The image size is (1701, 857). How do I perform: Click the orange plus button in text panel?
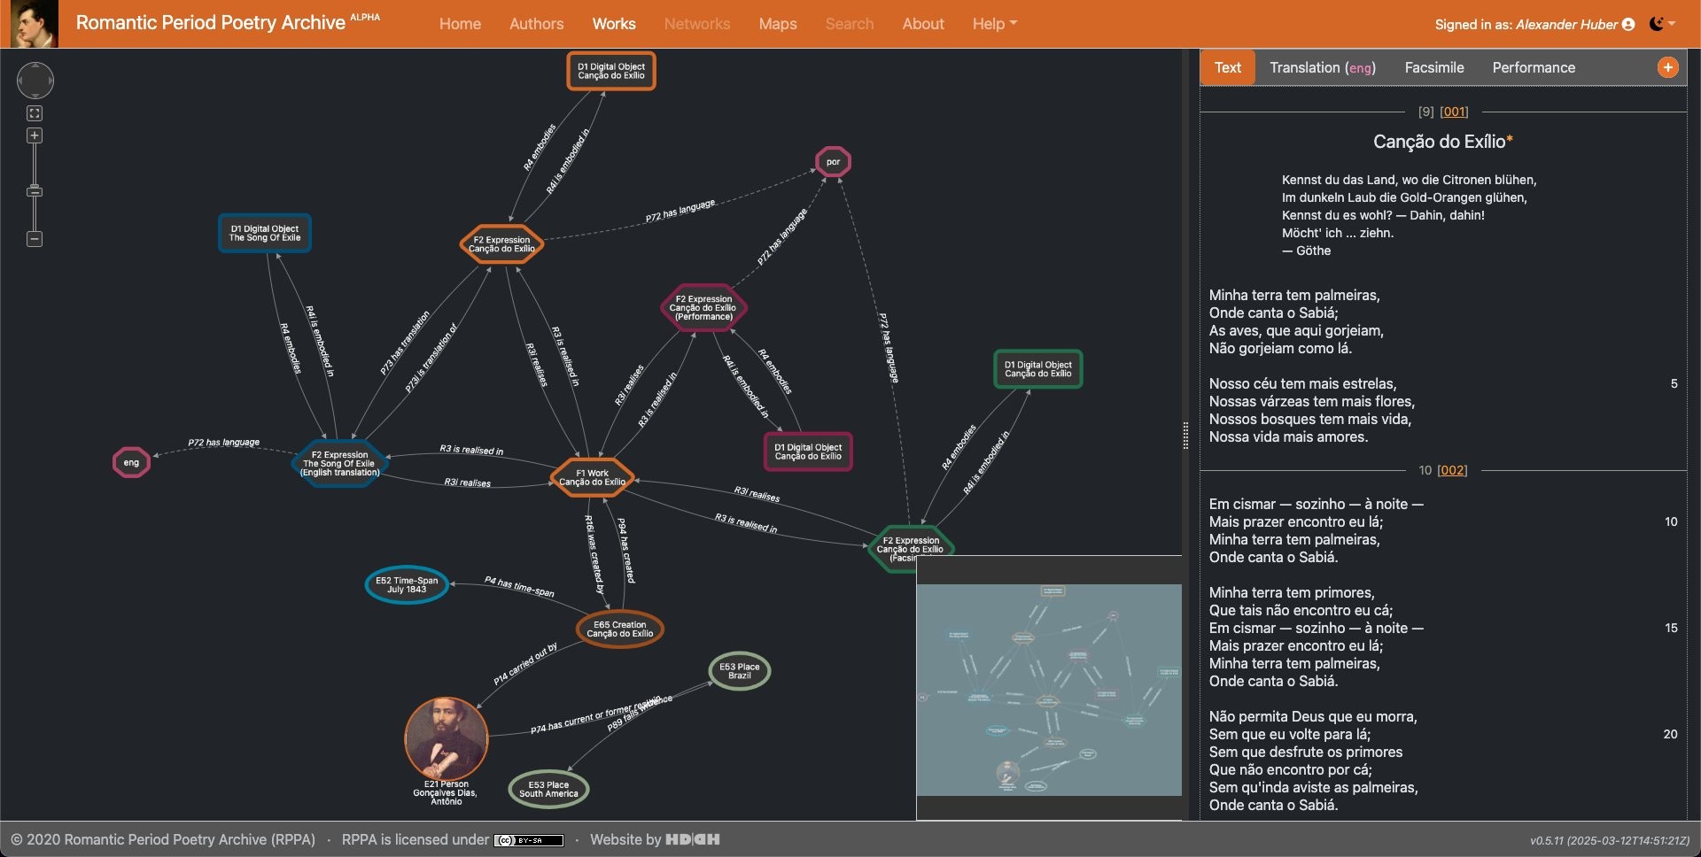tap(1667, 67)
